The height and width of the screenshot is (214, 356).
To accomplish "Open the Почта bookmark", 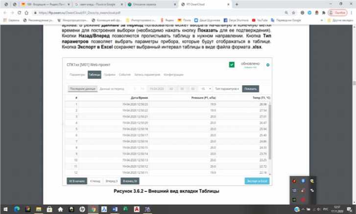I will pyautogui.click(x=184, y=20).
